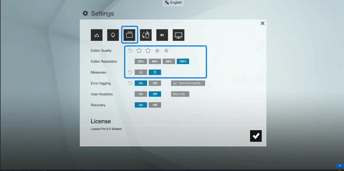Switch Measures to meters
The width and height of the screenshot is (344, 171).
click(x=141, y=72)
